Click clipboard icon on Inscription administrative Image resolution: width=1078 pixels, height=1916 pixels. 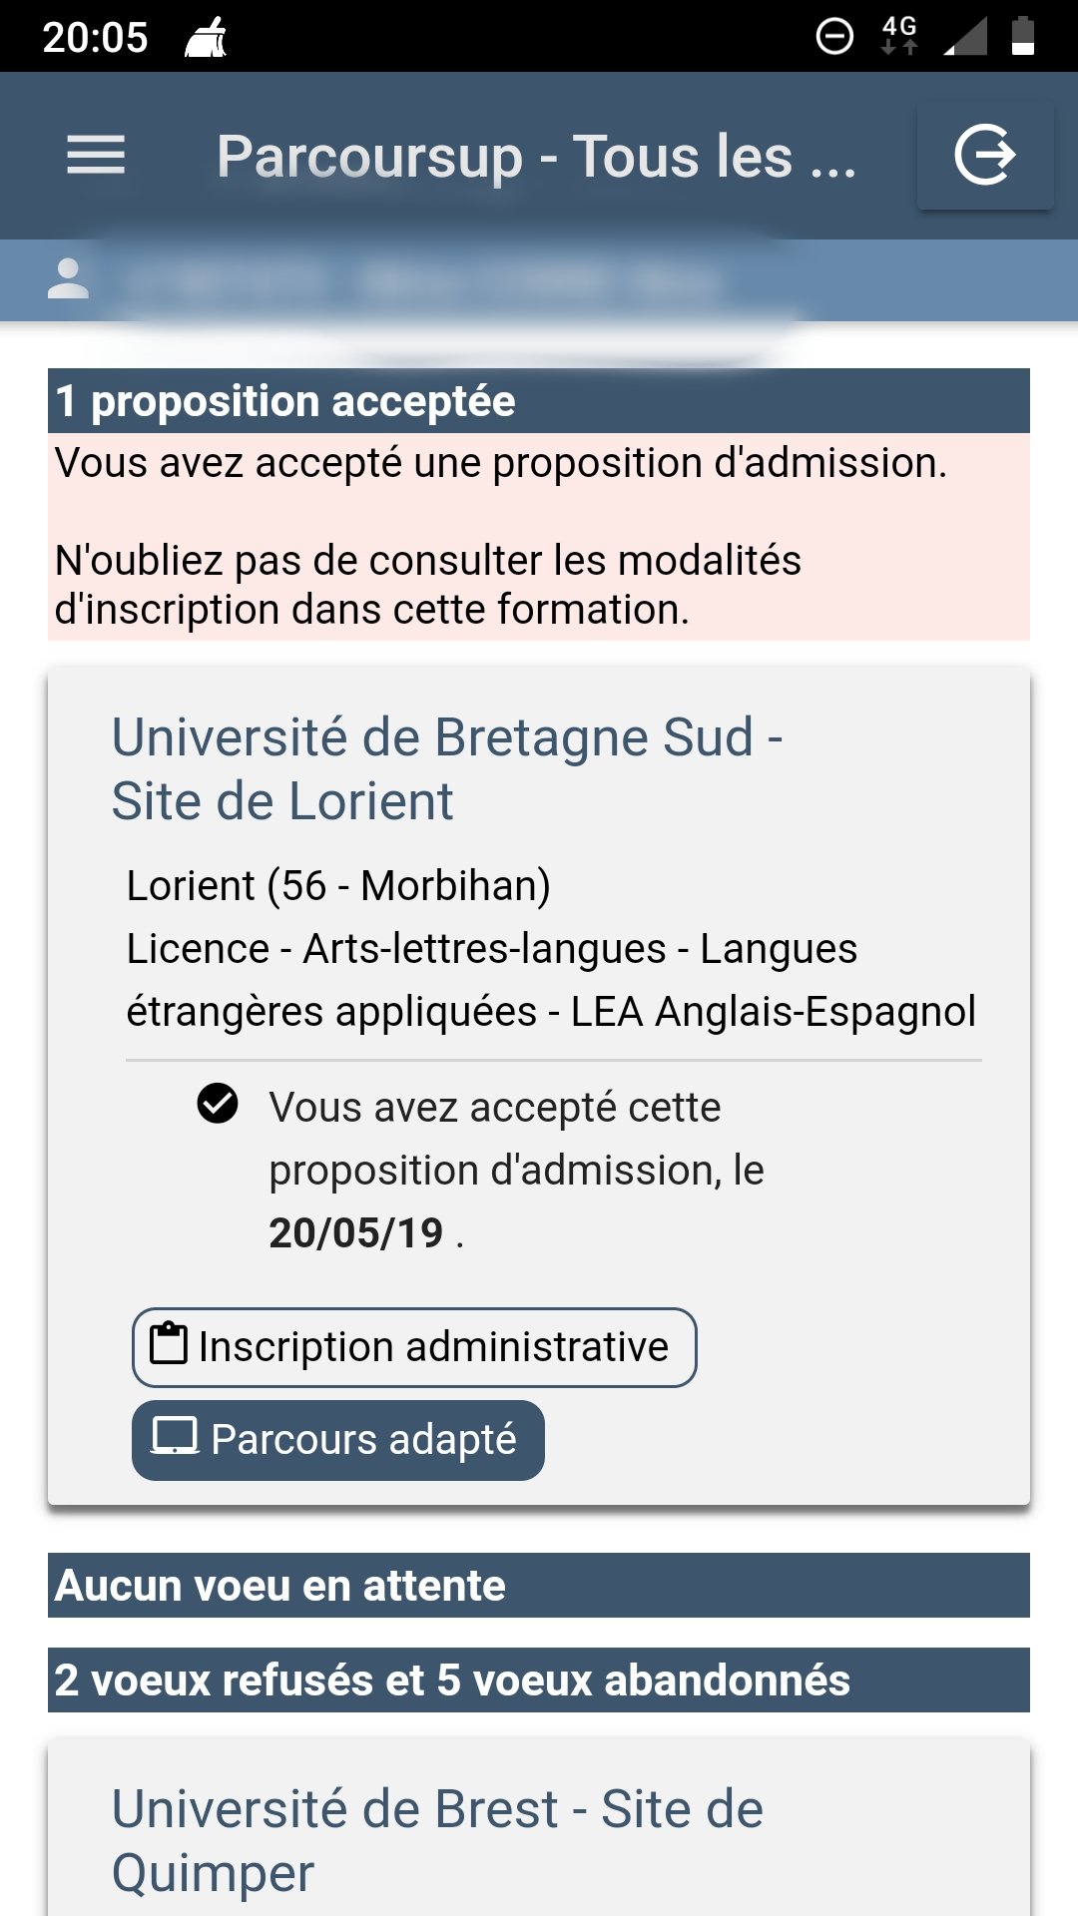169,1343
